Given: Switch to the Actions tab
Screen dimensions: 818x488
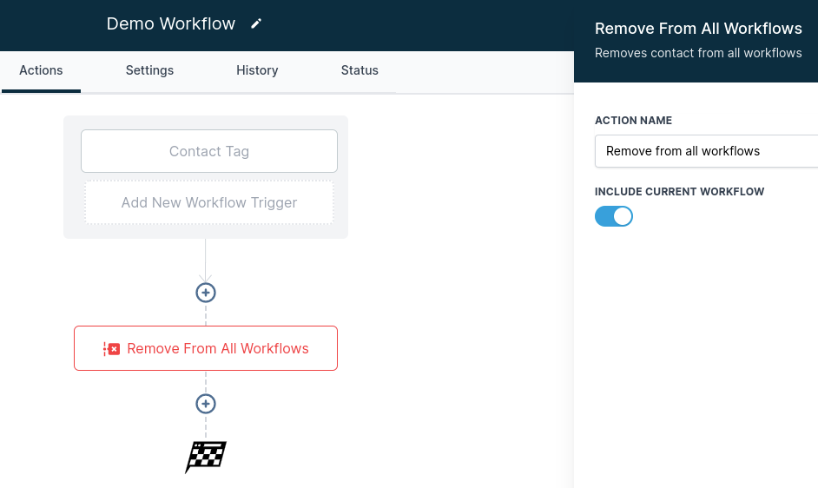Looking at the screenshot, I should click(x=41, y=70).
